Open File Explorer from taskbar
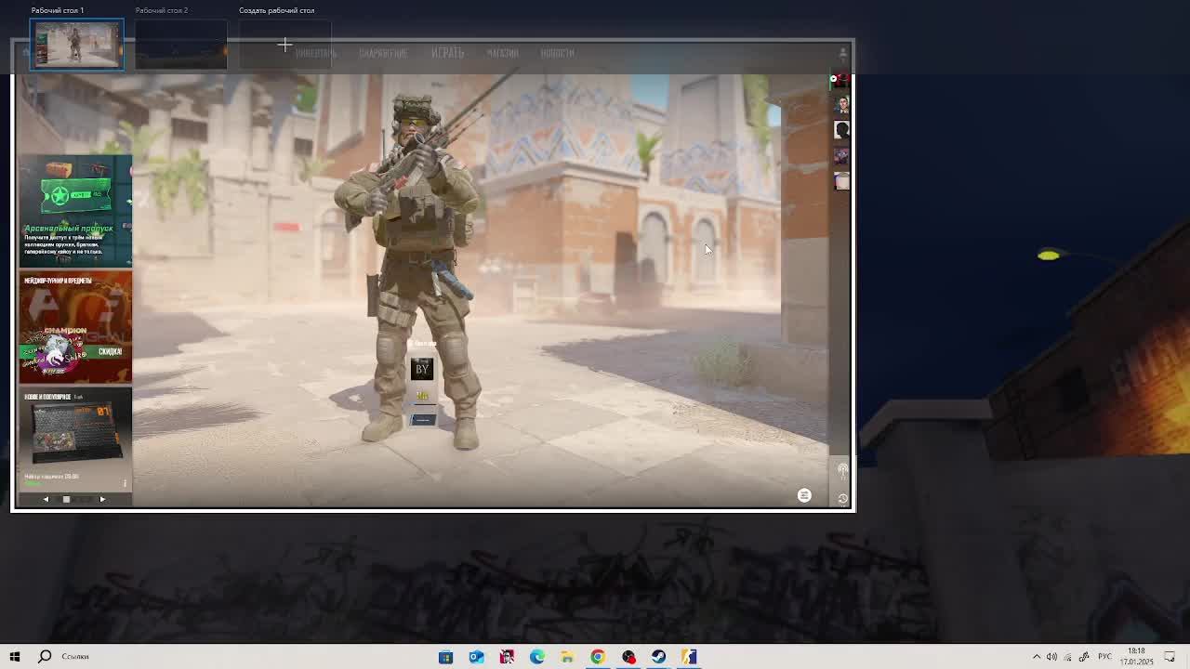This screenshot has width=1190, height=669. tap(567, 657)
